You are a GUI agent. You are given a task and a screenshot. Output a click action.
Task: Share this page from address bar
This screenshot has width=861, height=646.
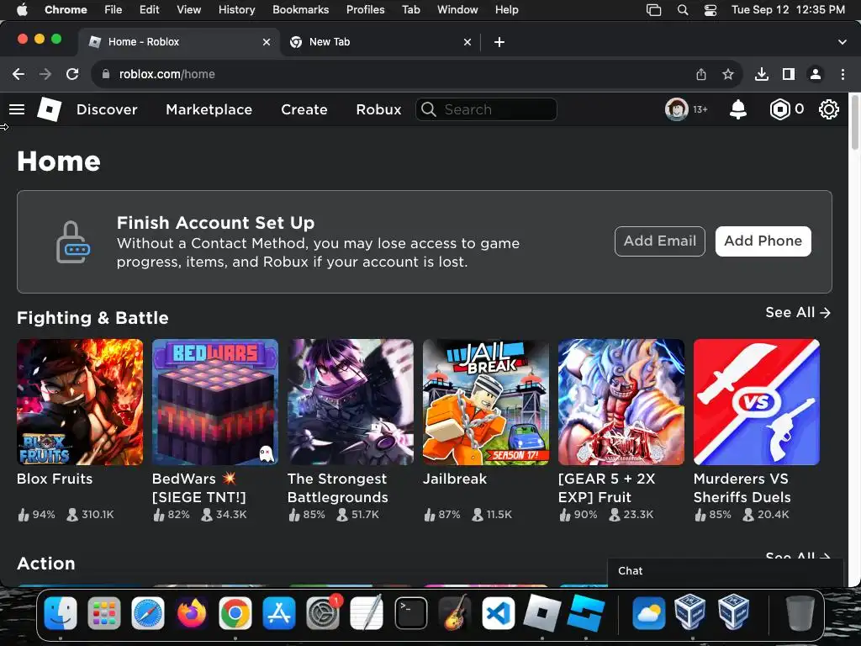[x=701, y=74]
